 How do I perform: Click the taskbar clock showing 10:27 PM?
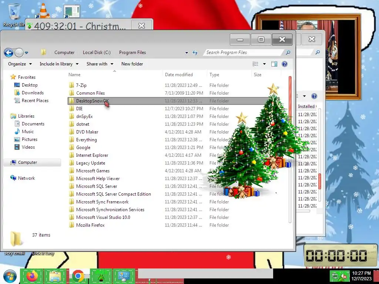(x=361, y=276)
